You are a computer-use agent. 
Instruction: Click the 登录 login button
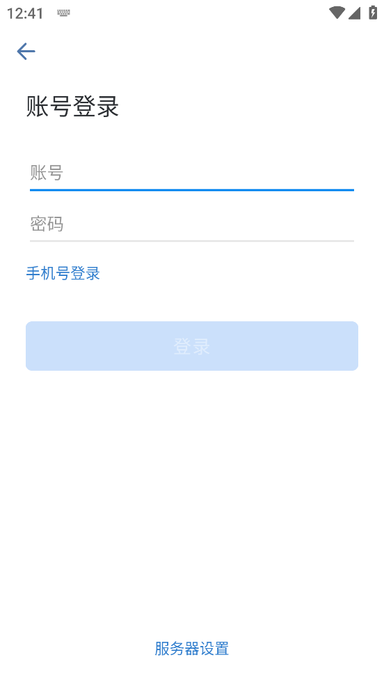pyautogui.click(x=192, y=346)
